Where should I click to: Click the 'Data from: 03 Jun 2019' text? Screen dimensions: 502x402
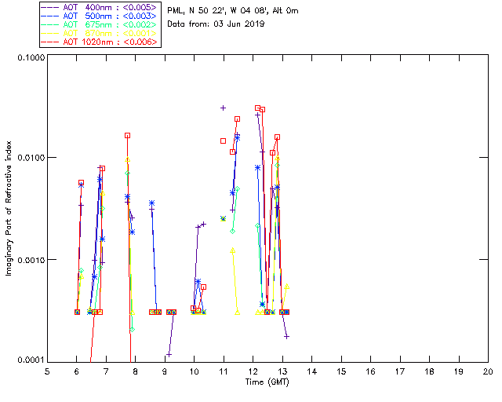tap(216, 24)
